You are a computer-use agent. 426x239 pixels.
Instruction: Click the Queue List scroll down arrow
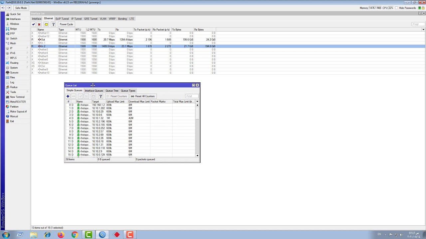tap(197, 155)
